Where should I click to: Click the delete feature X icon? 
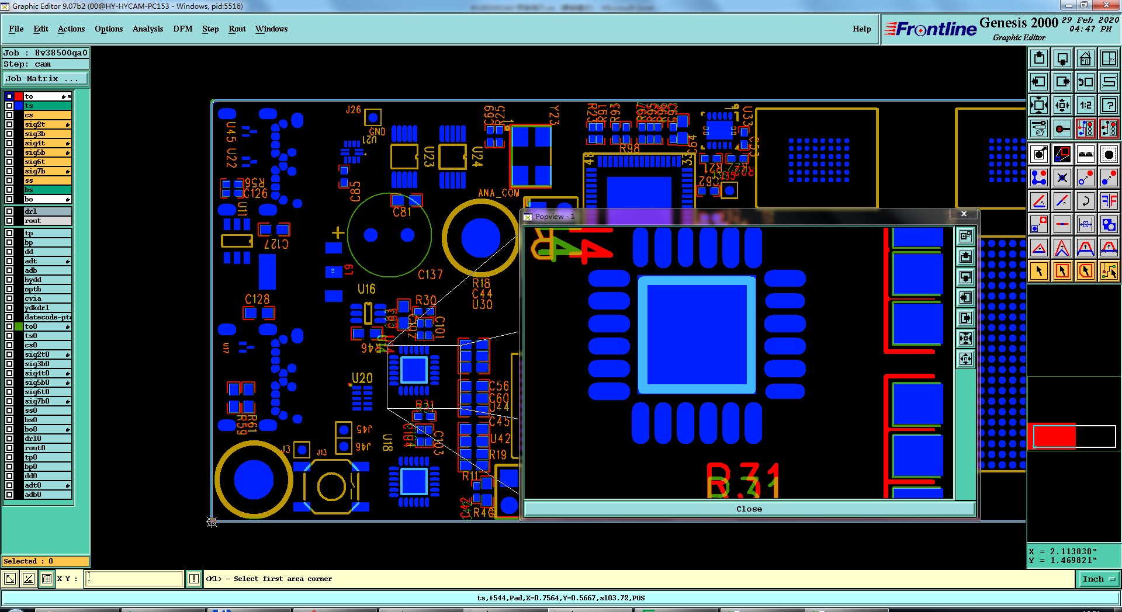(1062, 178)
